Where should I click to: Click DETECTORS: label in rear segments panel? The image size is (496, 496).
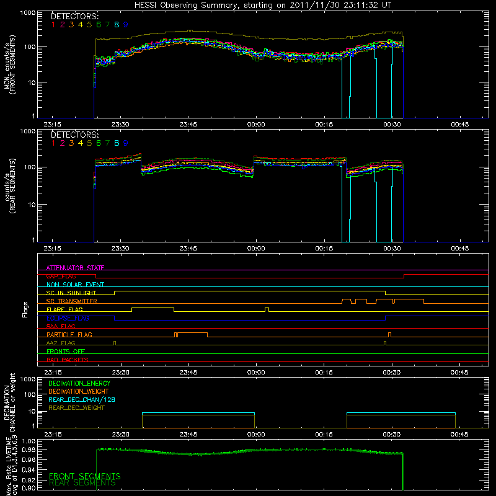coord(75,135)
